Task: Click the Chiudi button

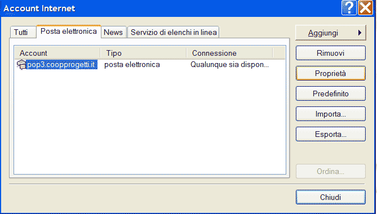Action: (x=331, y=197)
